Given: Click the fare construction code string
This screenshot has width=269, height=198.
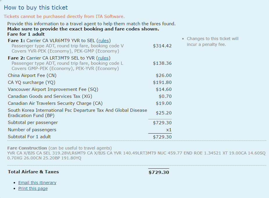Looking at the screenshot, I should coord(136,155).
